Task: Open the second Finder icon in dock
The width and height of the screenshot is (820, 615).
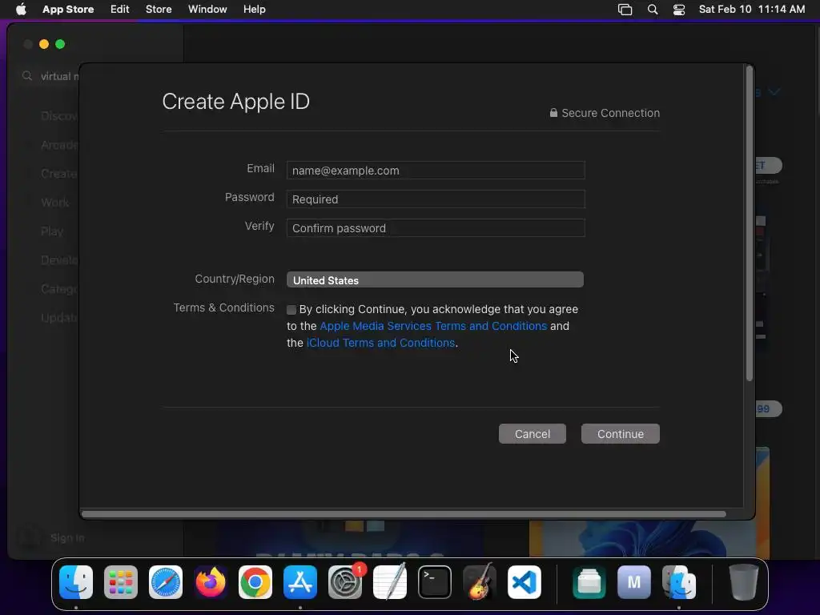Action: click(679, 582)
